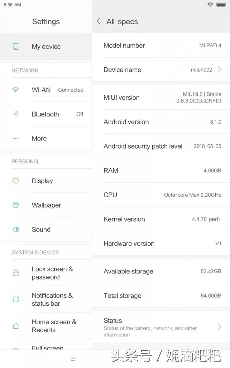
Task: Go back using the All specs arrow
Action: (x=98, y=21)
